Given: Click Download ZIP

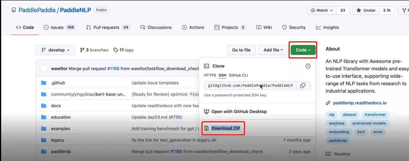Looking at the screenshot, I should tap(226, 128).
